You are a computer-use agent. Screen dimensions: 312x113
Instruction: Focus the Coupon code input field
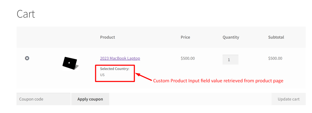[x=43, y=99]
